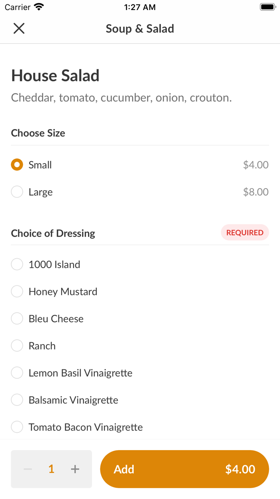This screenshot has height=499, width=280.
Task: Pick Bleu Cheese dressing
Action: pyautogui.click(x=17, y=319)
